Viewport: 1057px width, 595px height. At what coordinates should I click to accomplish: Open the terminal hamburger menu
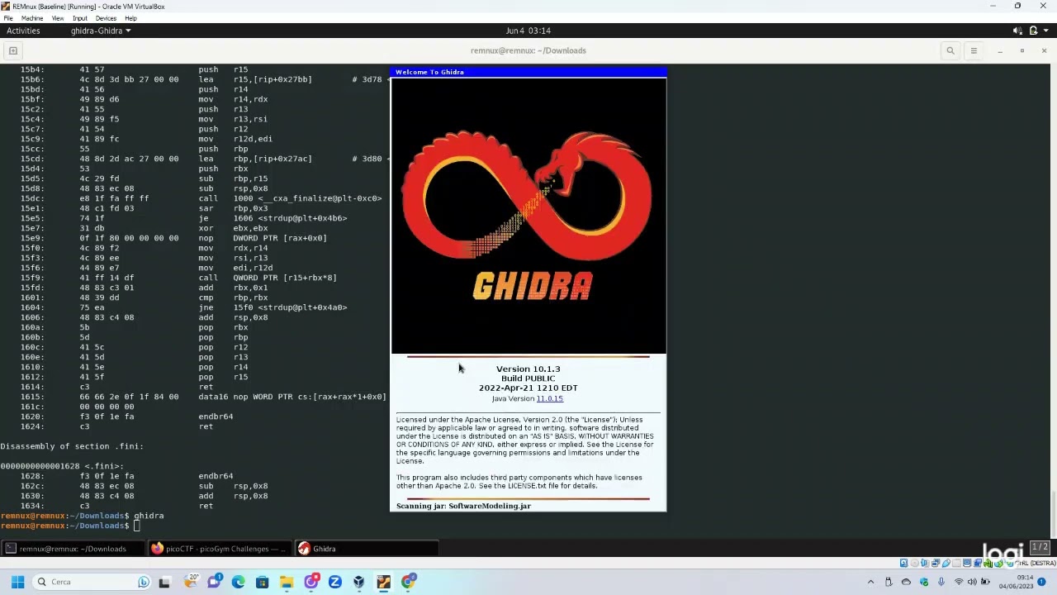pos(974,50)
